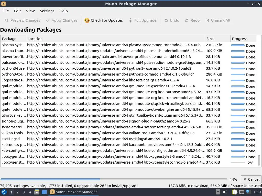
Task: Open the Help menu
Action: [x=63, y=11]
